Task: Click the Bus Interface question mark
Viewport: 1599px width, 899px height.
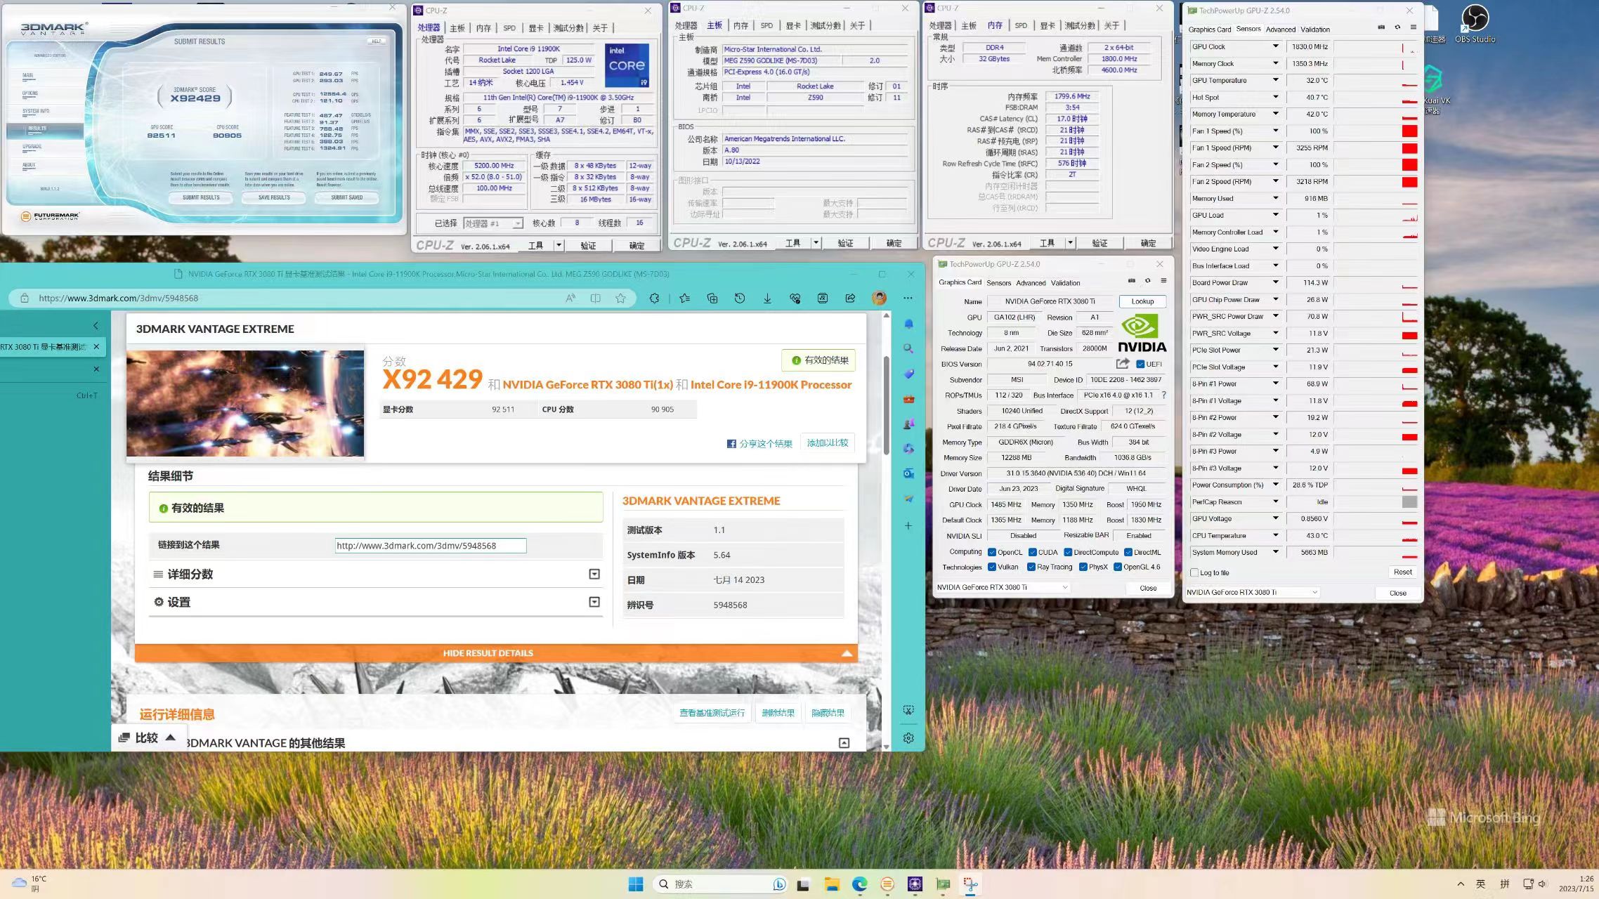Action: [x=1163, y=395]
